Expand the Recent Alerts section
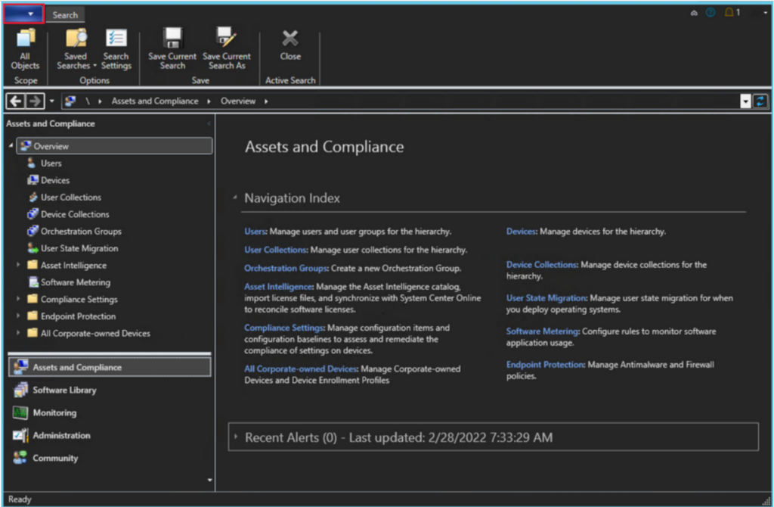The height and width of the screenshot is (507, 774). (x=236, y=437)
